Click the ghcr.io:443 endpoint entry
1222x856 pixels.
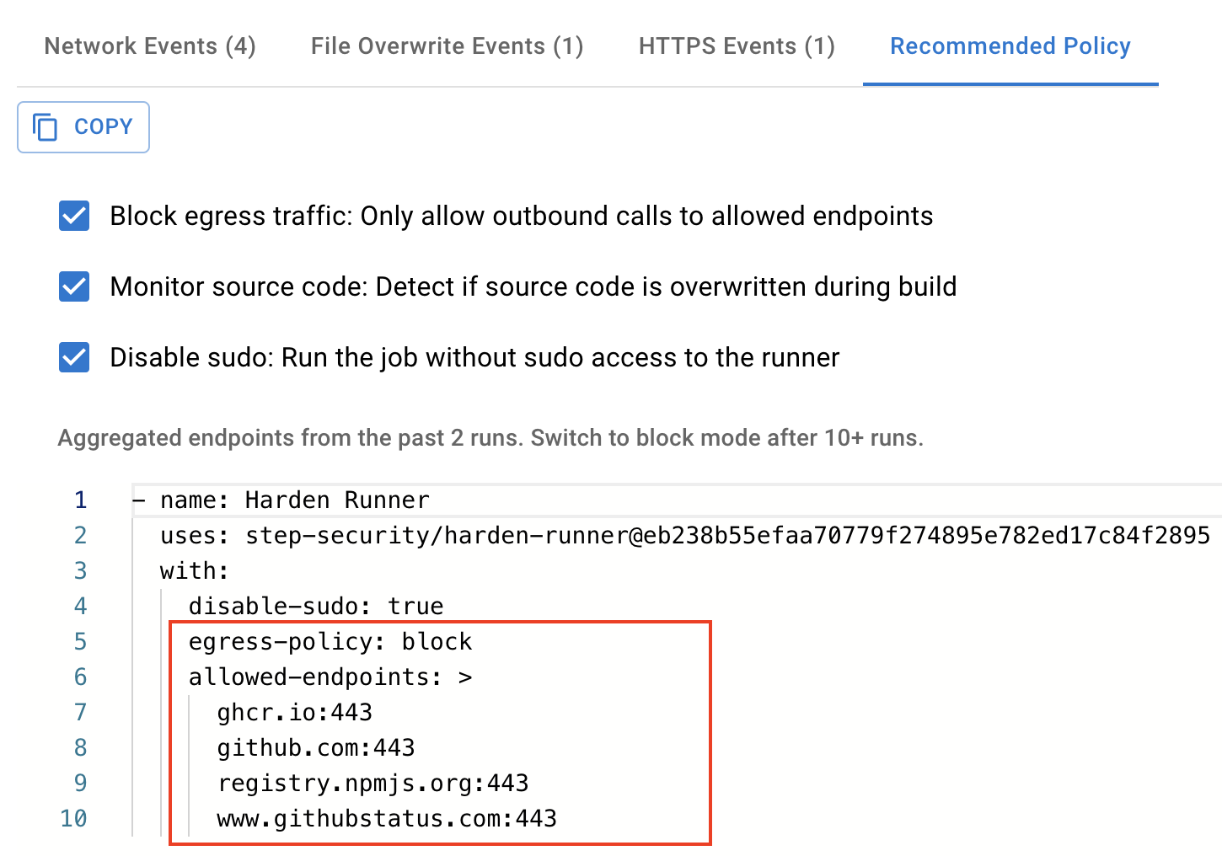295,712
